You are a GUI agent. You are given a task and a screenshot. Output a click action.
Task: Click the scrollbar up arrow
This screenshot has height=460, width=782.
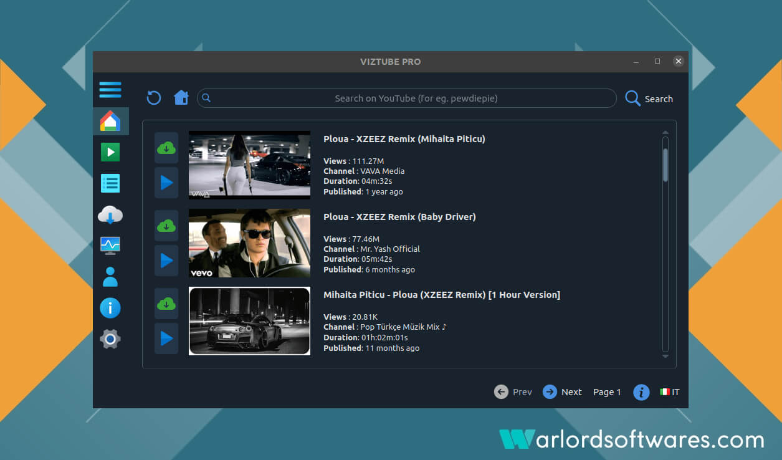(x=665, y=133)
